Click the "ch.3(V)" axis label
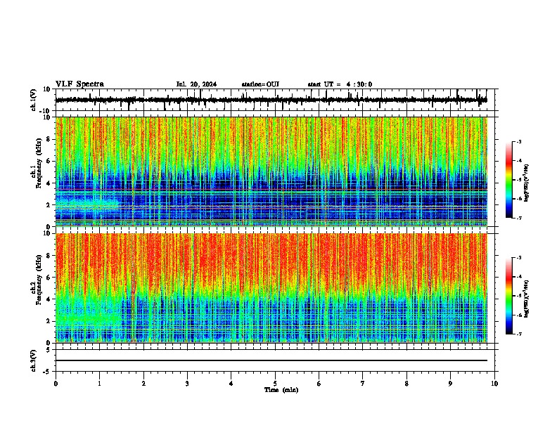 point(34,360)
